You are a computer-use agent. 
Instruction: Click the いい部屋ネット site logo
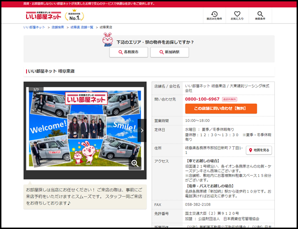tap(43, 15)
